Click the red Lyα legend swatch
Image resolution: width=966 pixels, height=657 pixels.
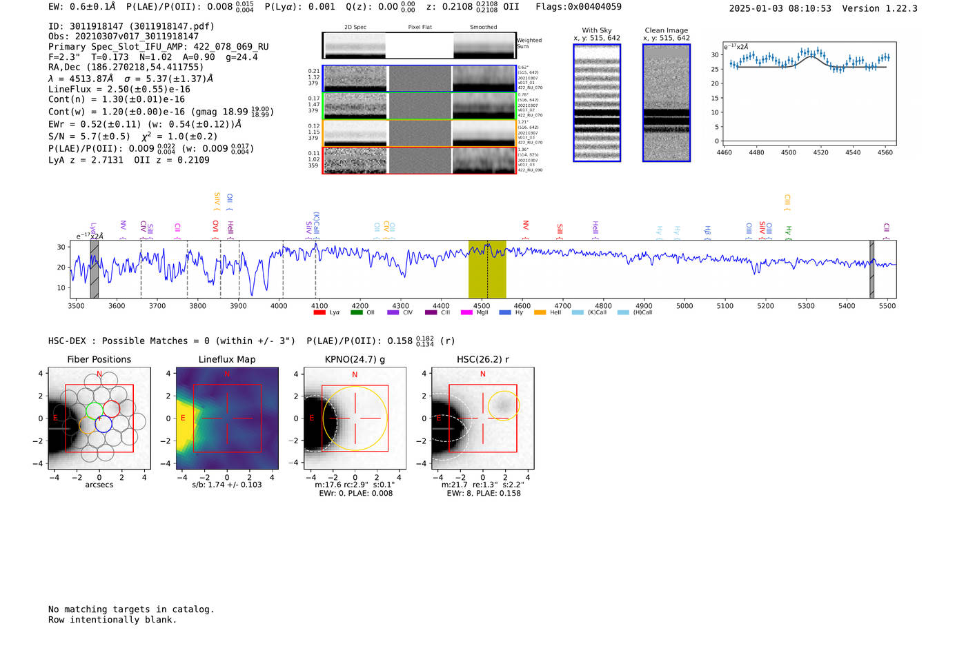pos(319,312)
